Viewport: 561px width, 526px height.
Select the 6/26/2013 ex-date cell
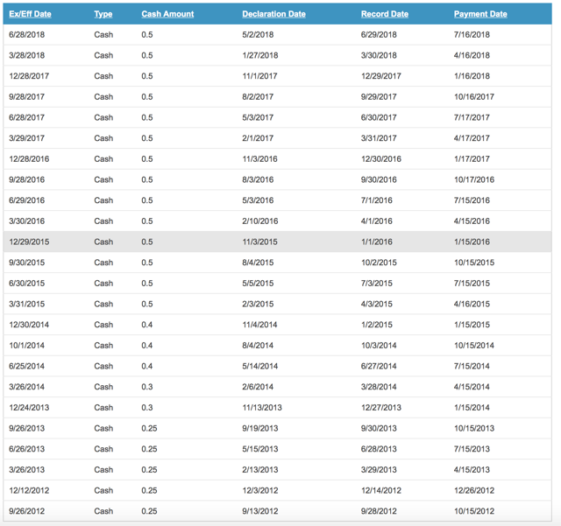pos(27,449)
